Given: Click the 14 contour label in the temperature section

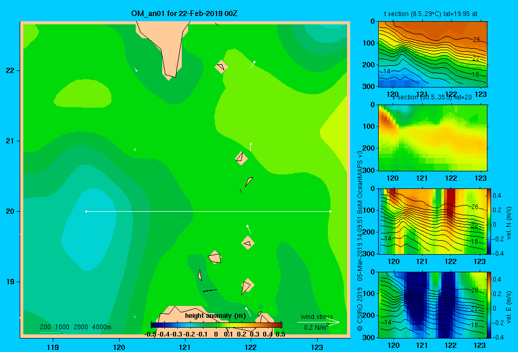Looking at the screenshot, I should click(387, 71).
